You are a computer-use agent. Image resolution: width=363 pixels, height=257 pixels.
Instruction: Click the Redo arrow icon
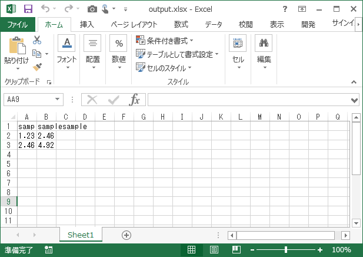point(68,9)
